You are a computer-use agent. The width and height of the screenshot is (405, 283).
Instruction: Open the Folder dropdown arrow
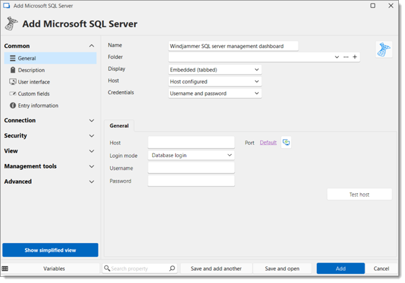337,57
